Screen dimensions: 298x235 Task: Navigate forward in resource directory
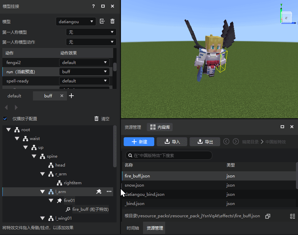coord(236,141)
